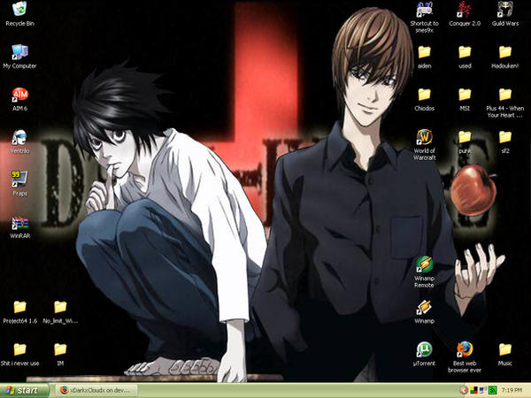The width and height of the screenshot is (531, 398).
Task: Select the Plus 44 - When Your Heart folder
Action: [505, 95]
